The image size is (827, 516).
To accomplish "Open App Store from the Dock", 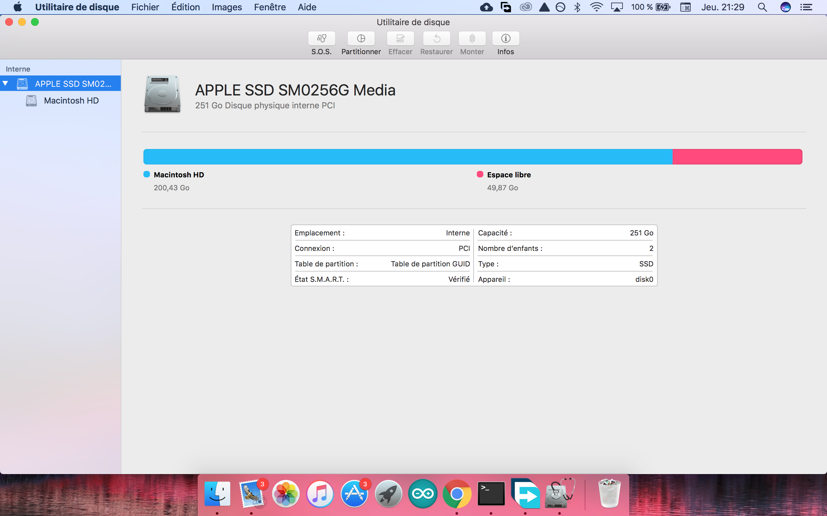I will pyautogui.click(x=354, y=493).
